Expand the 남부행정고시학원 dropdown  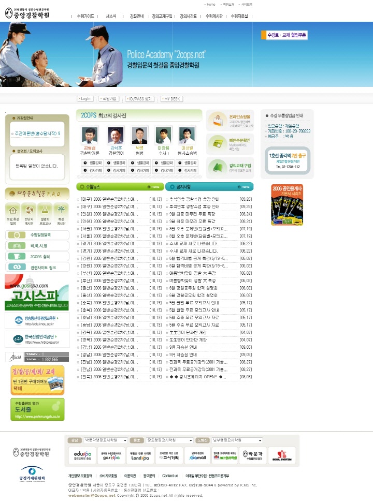tap(230, 440)
